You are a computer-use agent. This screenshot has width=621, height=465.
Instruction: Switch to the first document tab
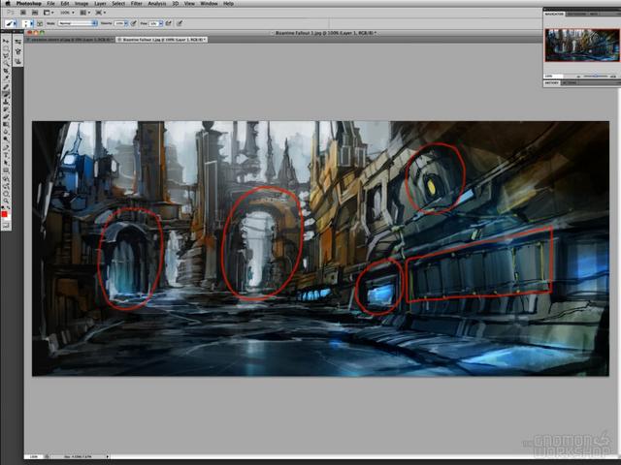(x=70, y=40)
